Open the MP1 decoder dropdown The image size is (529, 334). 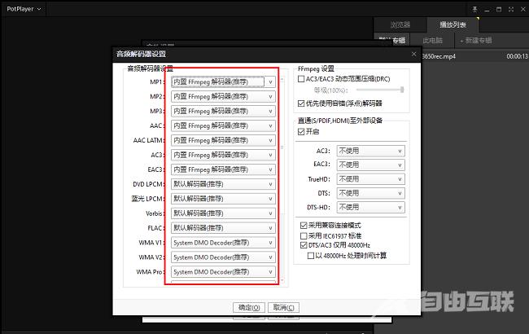pyautogui.click(x=223, y=81)
